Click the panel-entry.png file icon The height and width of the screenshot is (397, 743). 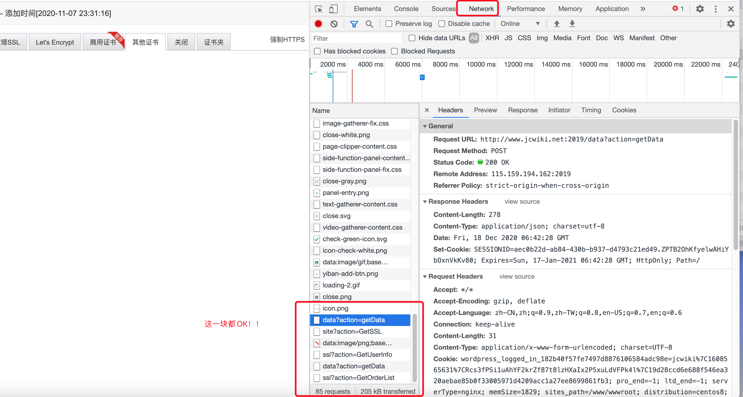(316, 193)
